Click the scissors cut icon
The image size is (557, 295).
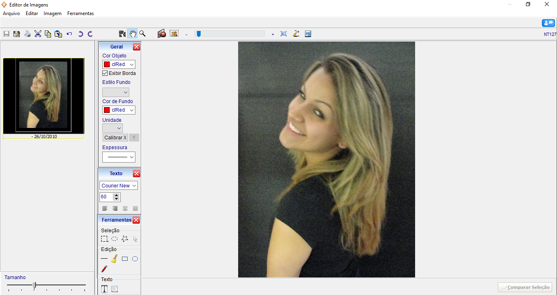[x=38, y=34]
